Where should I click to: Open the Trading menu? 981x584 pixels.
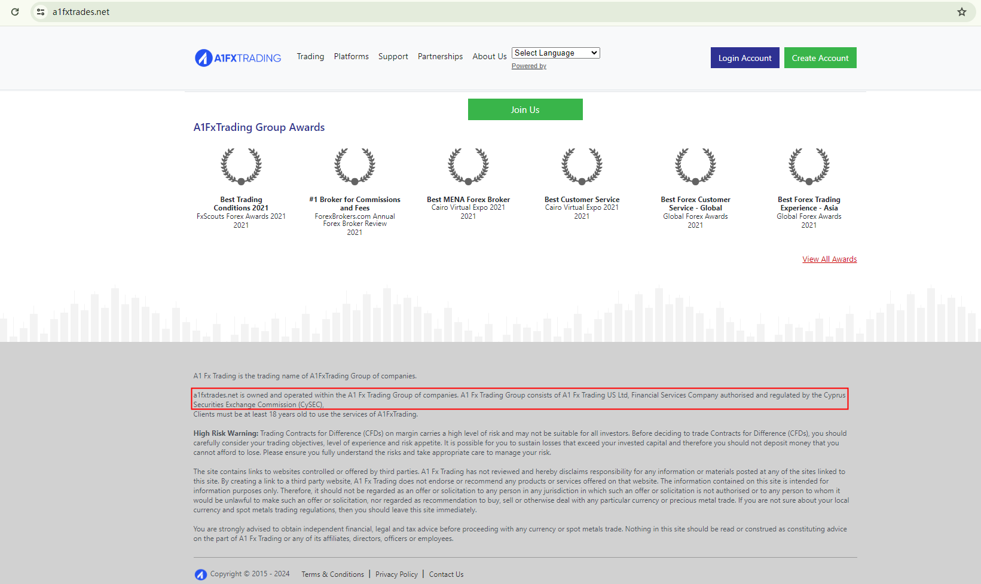pyautogui.click(x=310, y=57)
